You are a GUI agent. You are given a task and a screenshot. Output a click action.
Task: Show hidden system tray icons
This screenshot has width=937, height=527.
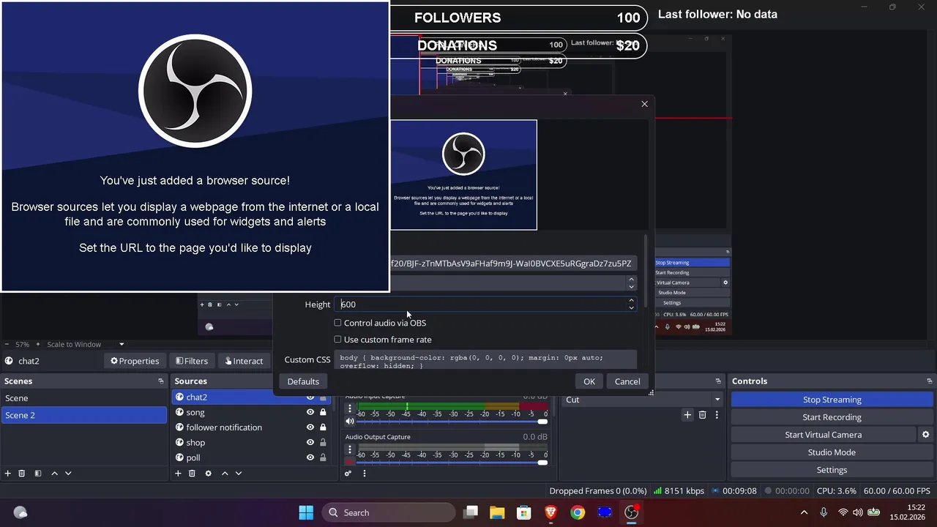pyautogui.click(x=804, y=512)
